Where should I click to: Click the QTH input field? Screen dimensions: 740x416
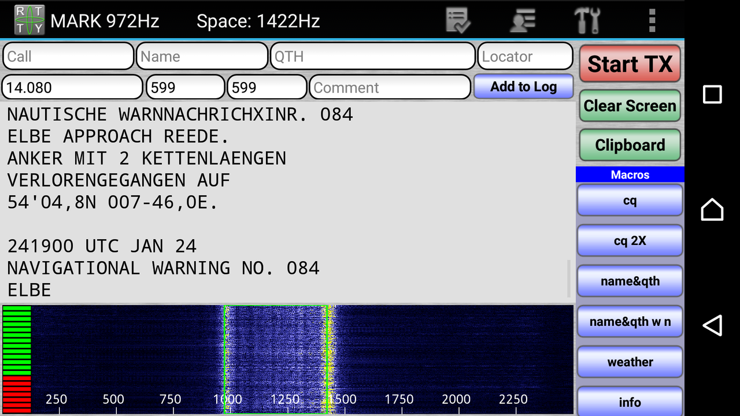373,57
